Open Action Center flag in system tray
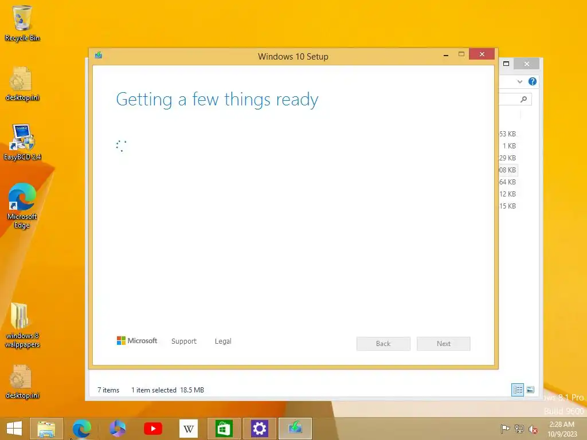587x440 pixels. 505,429
